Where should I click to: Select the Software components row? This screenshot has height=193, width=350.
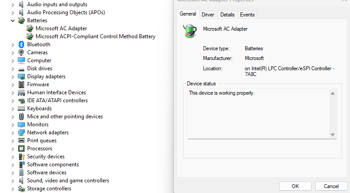(53, 165)
